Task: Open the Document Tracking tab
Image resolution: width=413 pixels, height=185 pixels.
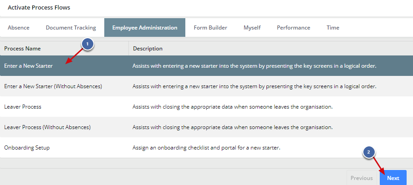Action: [x=71, y=28]
